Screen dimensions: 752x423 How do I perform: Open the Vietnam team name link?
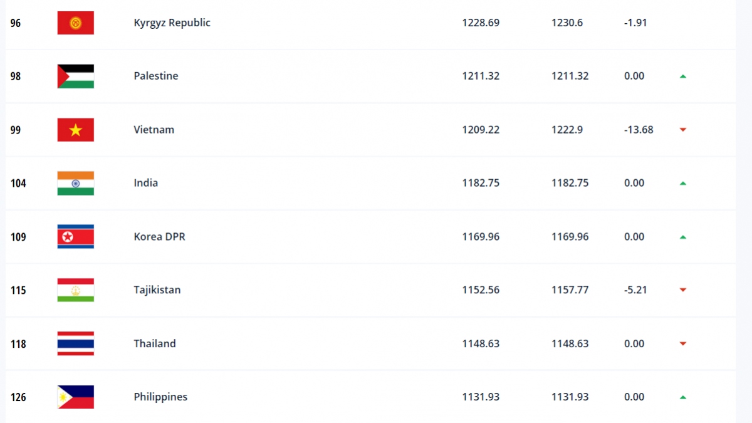pyautogui.click(x=154, y=130)
